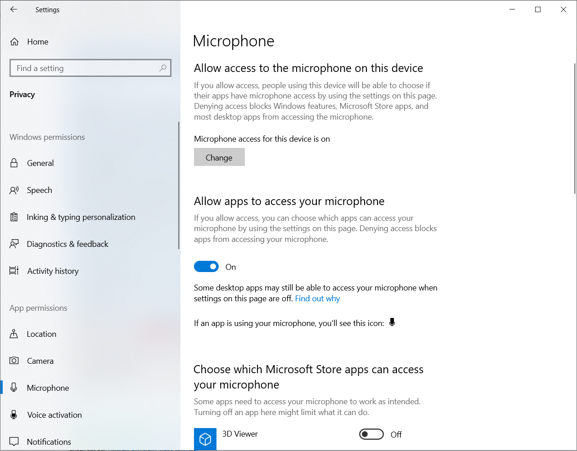Viewport: 577px width, 451px height.
Task: Open Camera permissions page
Action: [90, 361]
